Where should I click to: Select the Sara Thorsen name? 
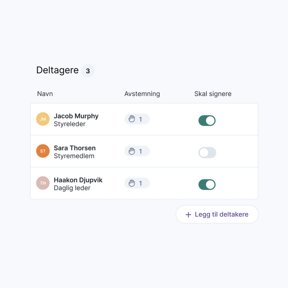[74, 148]
